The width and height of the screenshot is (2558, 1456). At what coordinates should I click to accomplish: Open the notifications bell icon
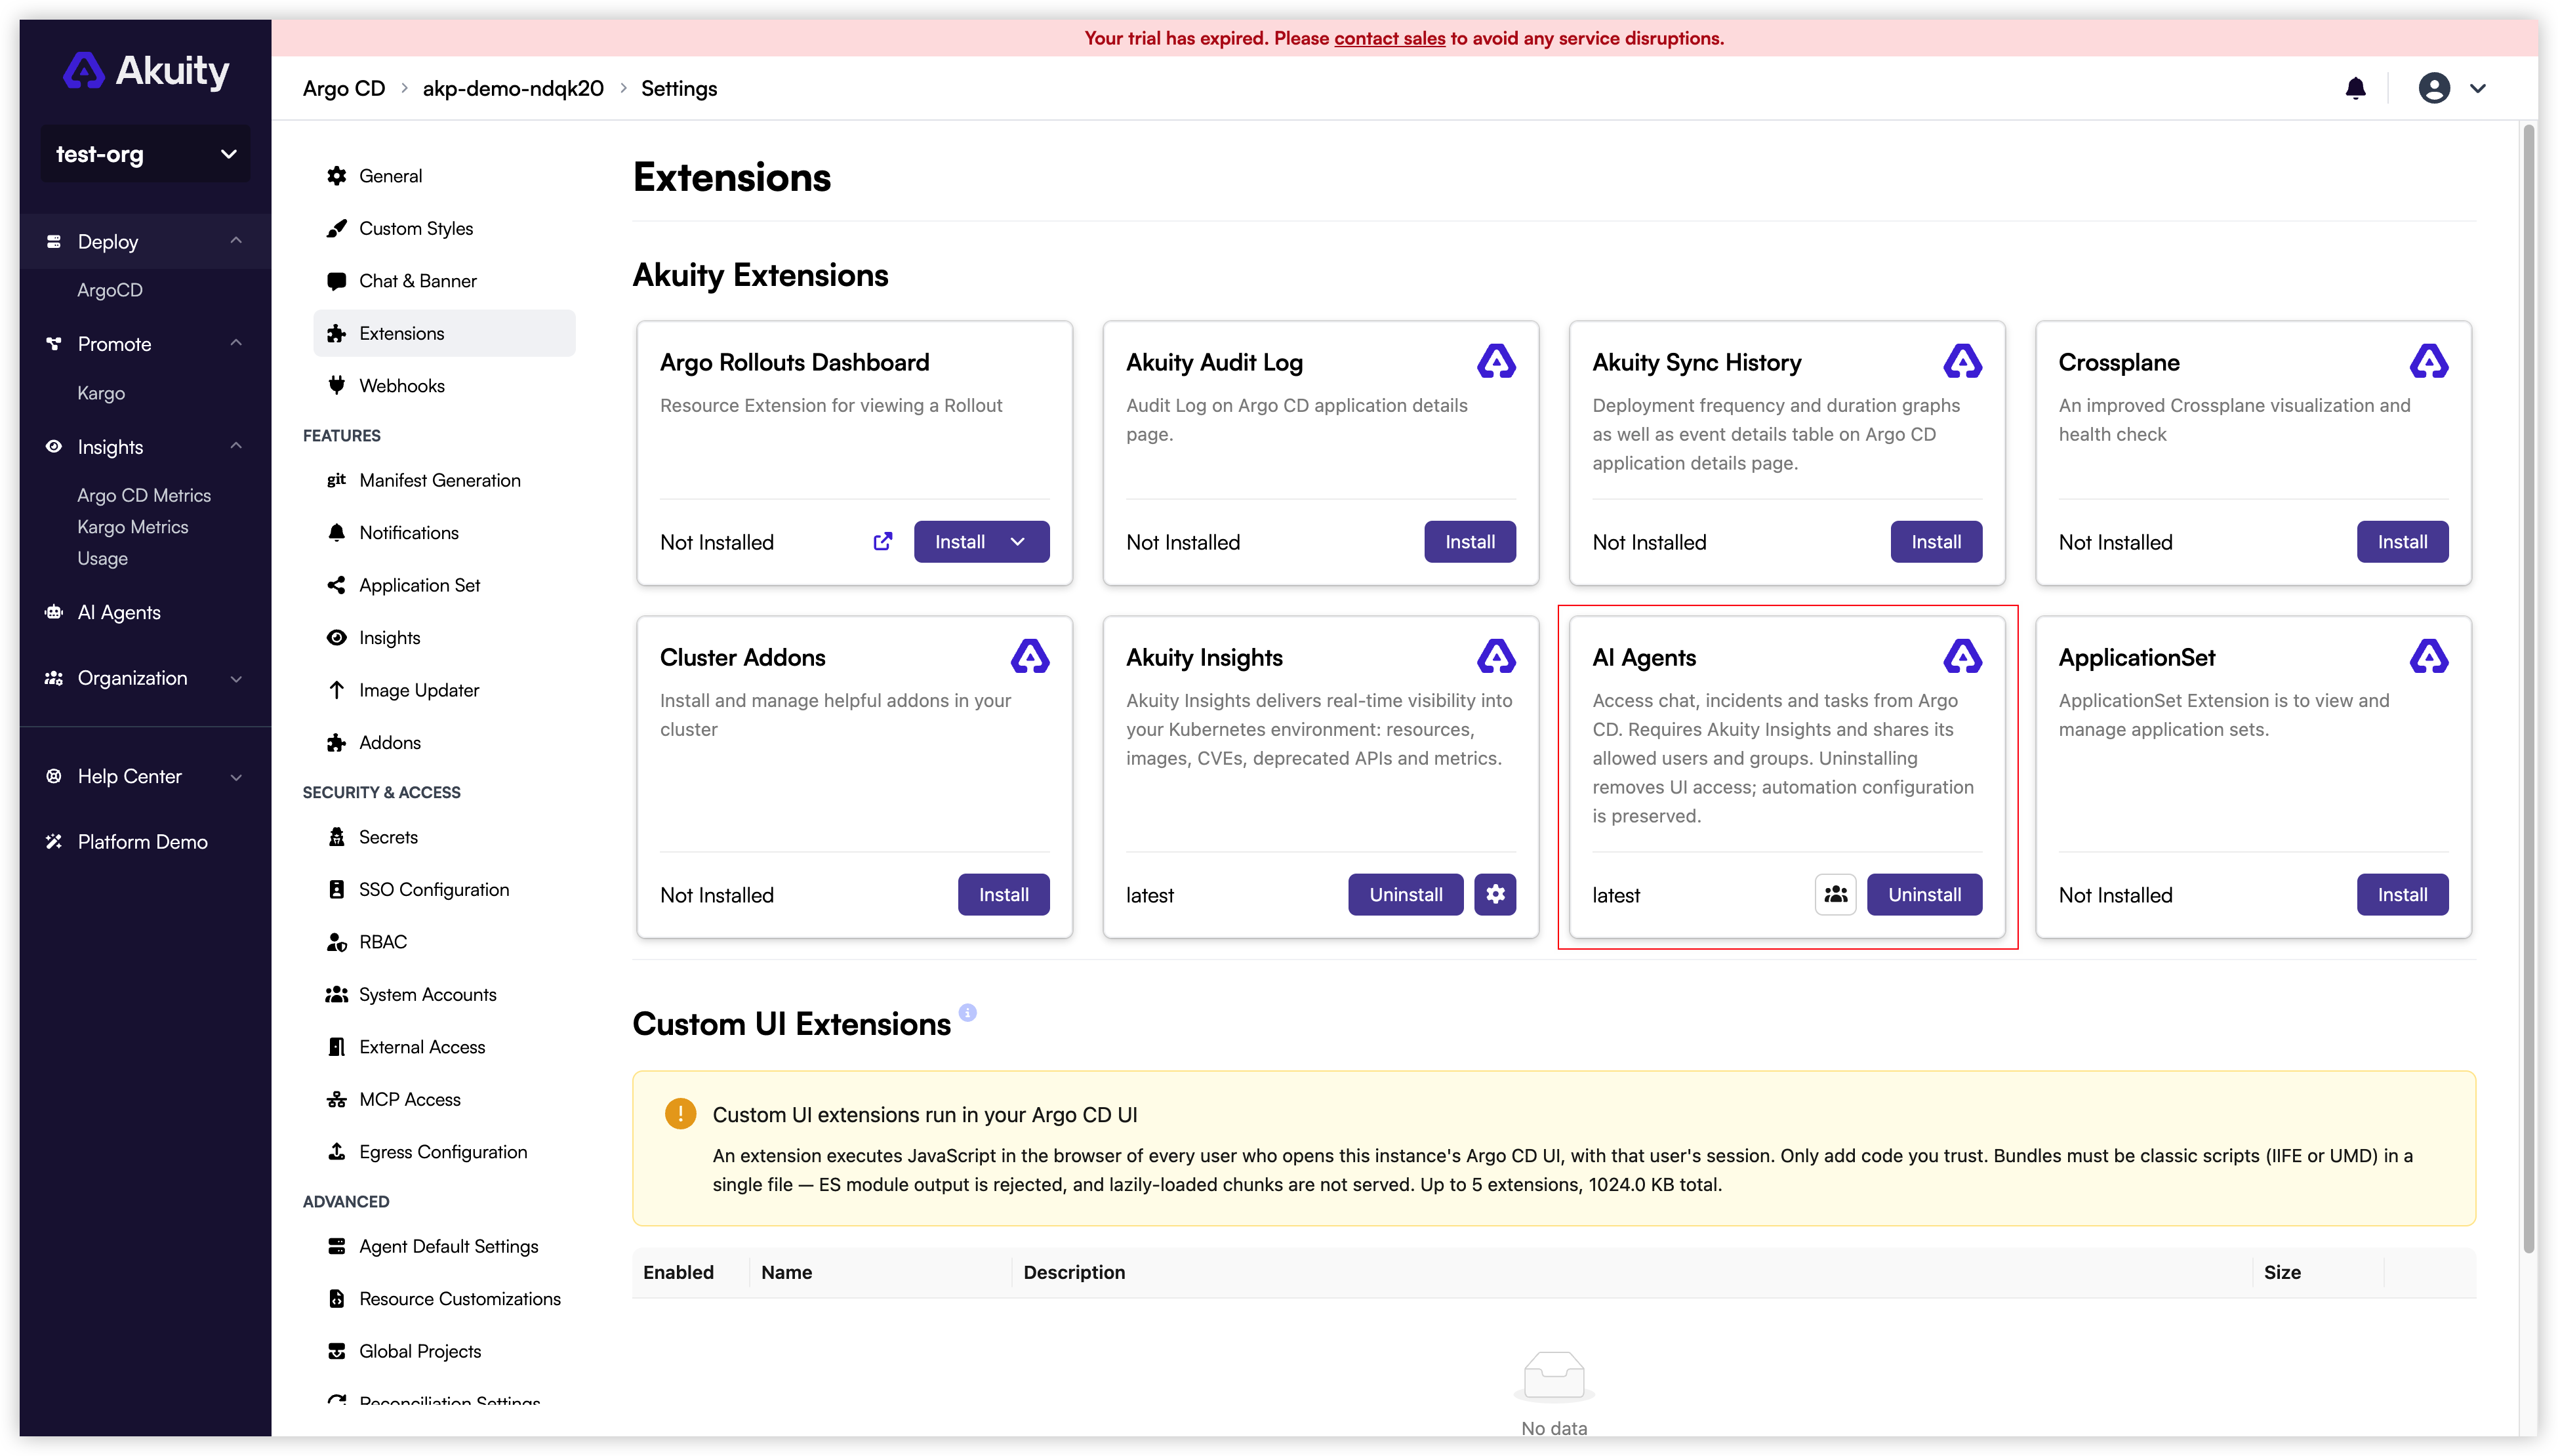click(2355, 88)
